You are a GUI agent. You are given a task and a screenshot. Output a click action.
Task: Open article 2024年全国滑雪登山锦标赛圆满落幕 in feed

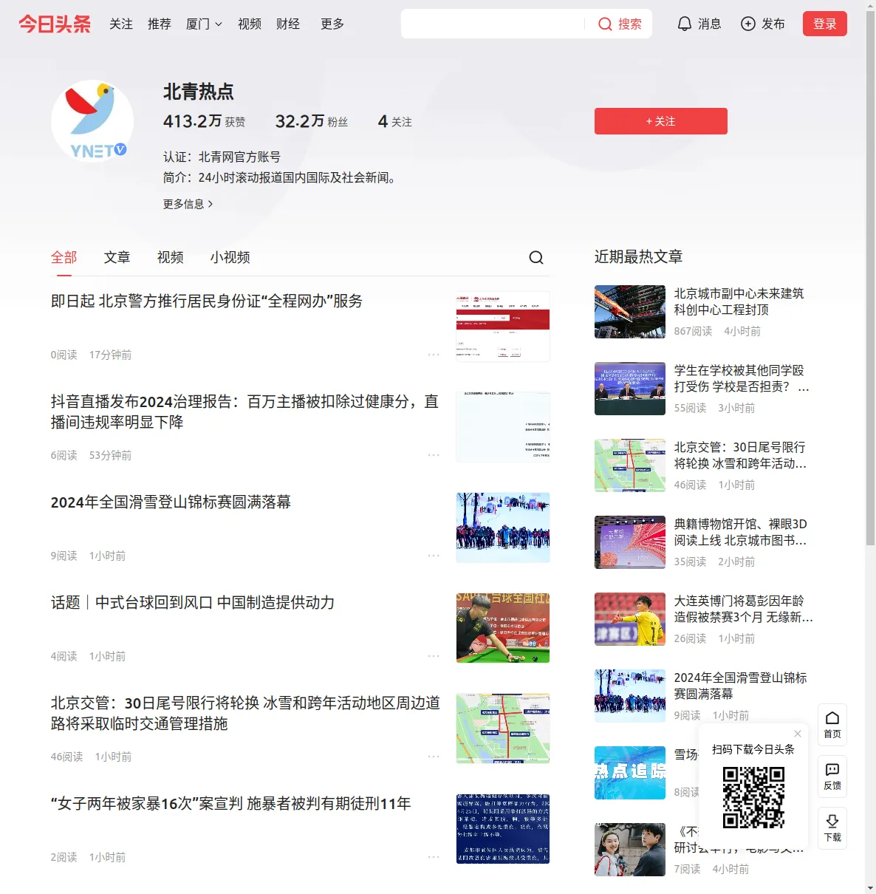pos(171,502)
